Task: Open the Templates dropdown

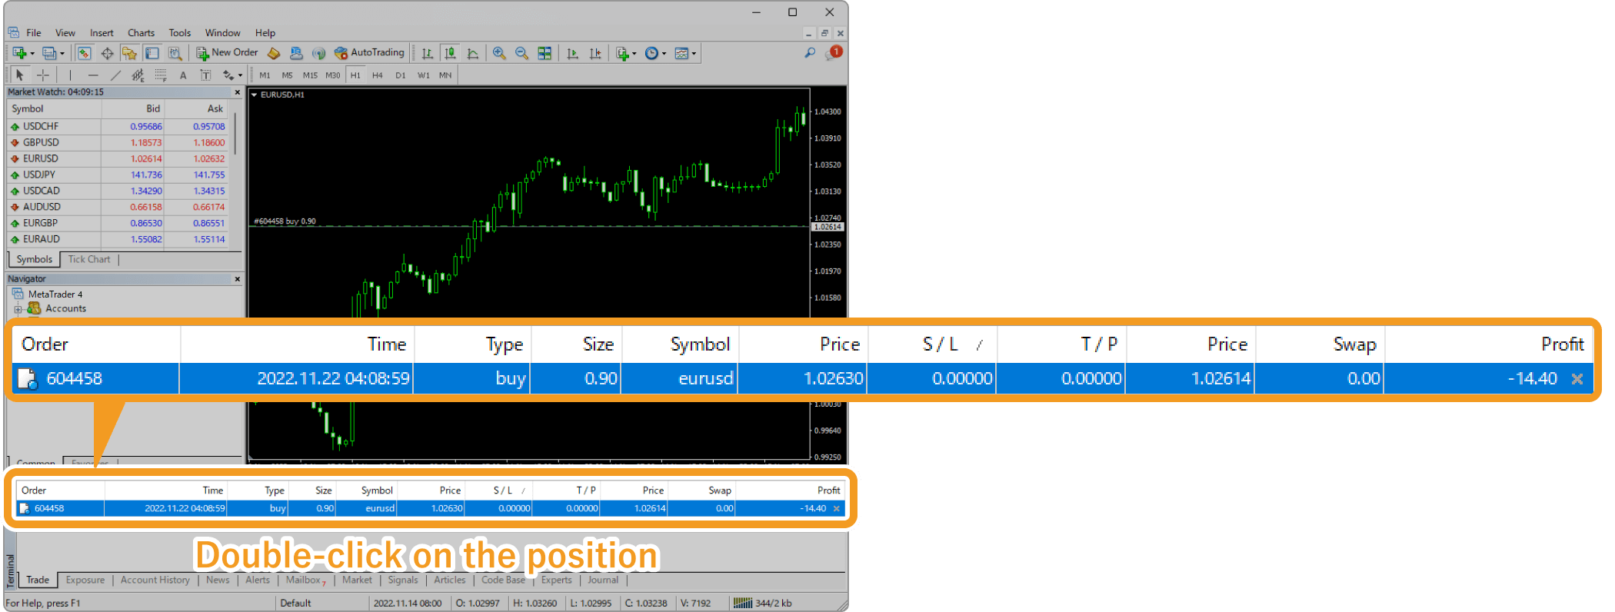Action: pos(684,53)
